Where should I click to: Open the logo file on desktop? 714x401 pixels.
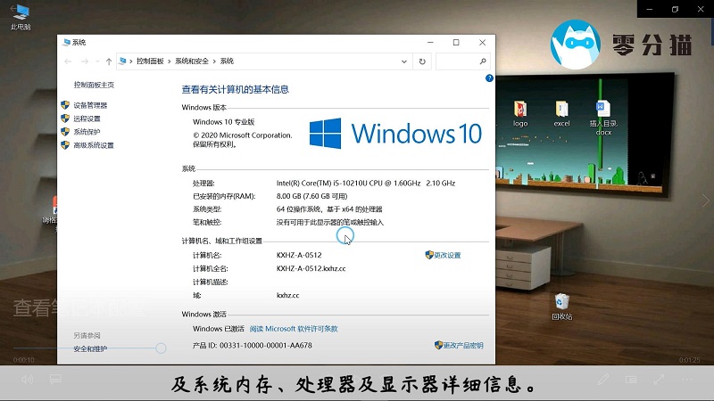[x=520, y=114]
